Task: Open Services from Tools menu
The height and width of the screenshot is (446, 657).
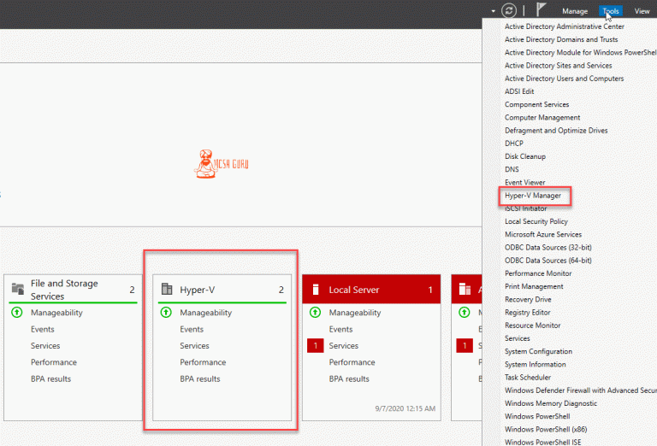Action: point(517,338)
